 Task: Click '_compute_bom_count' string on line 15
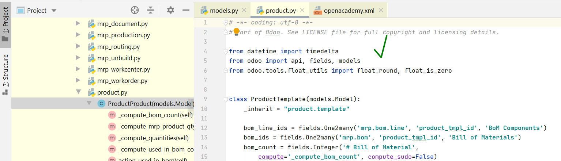[326, 157]
